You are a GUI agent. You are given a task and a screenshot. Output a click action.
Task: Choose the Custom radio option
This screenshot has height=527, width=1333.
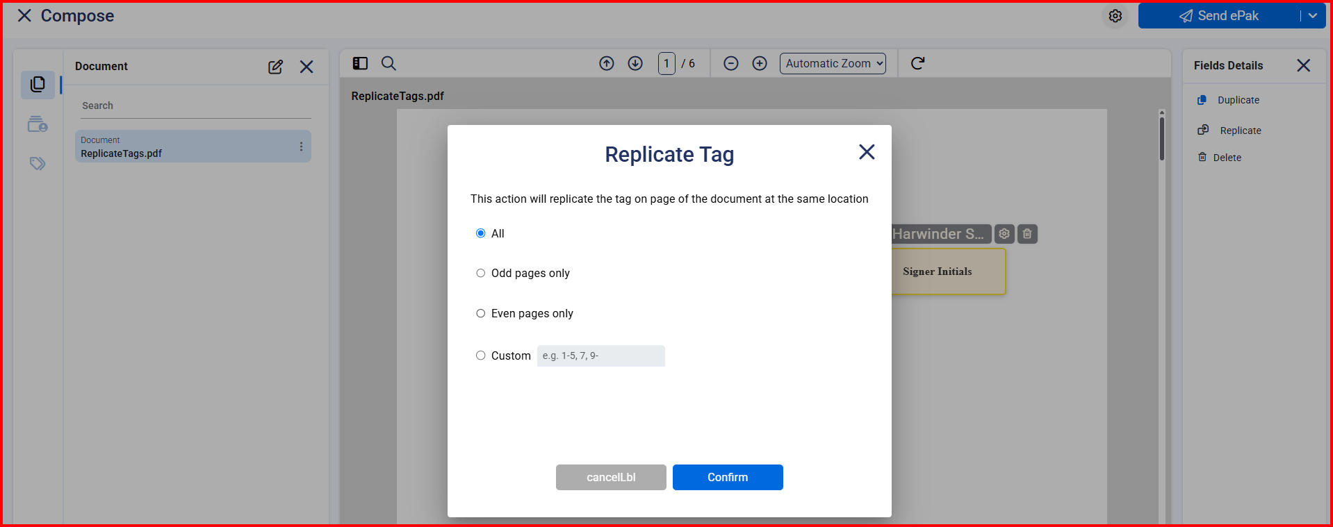[481, 355]
